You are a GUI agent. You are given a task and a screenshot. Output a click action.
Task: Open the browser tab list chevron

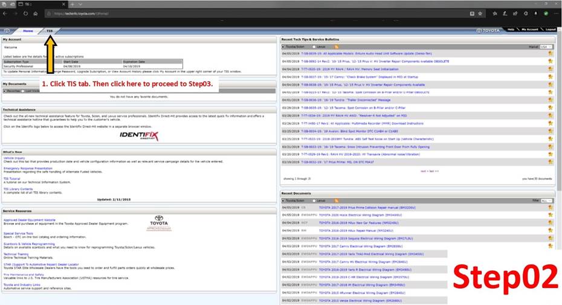[x=80, y=4]
